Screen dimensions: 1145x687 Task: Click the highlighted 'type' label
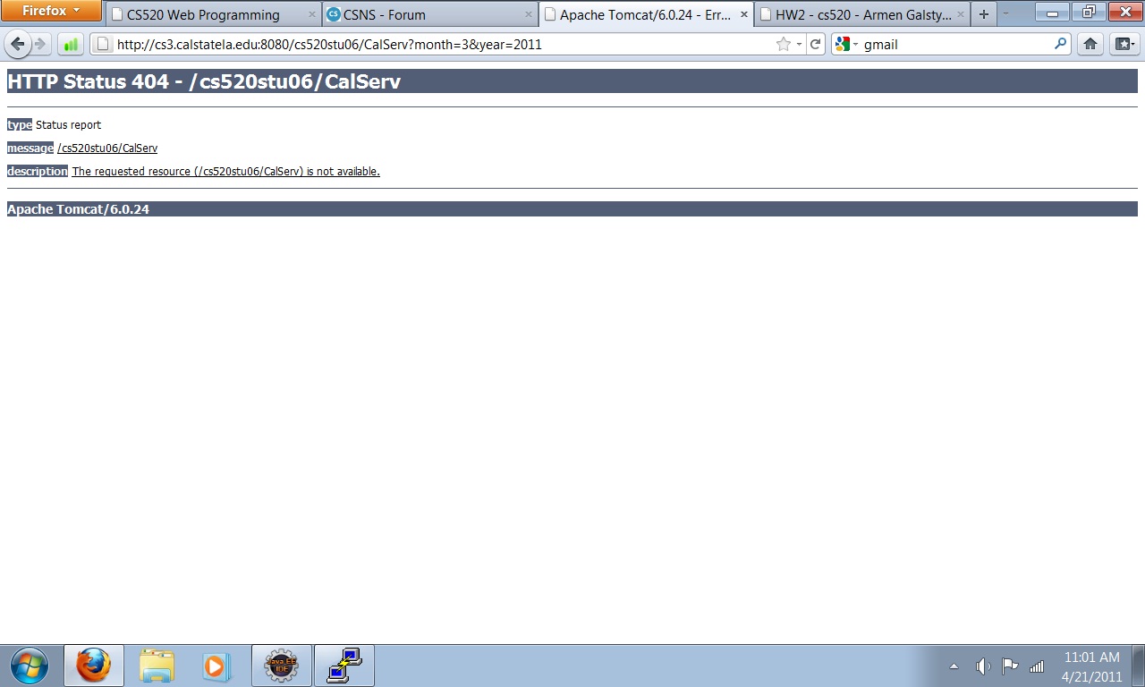pos(20,125)
